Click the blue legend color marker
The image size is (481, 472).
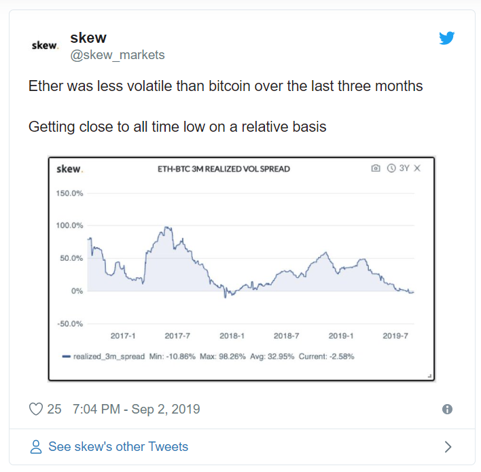pyautogui.click(x=67, y=357)
